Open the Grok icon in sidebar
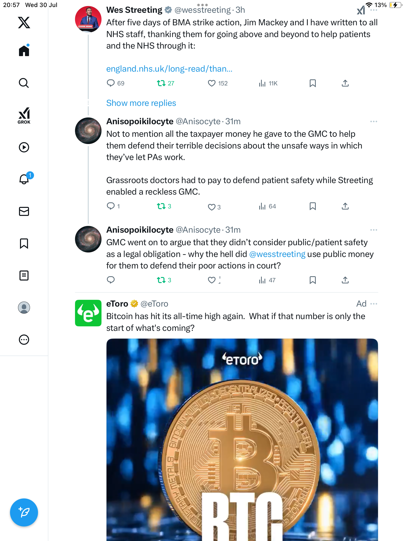Image resolution: width=405 pixels, height=541 pixels. coord(24,115)
